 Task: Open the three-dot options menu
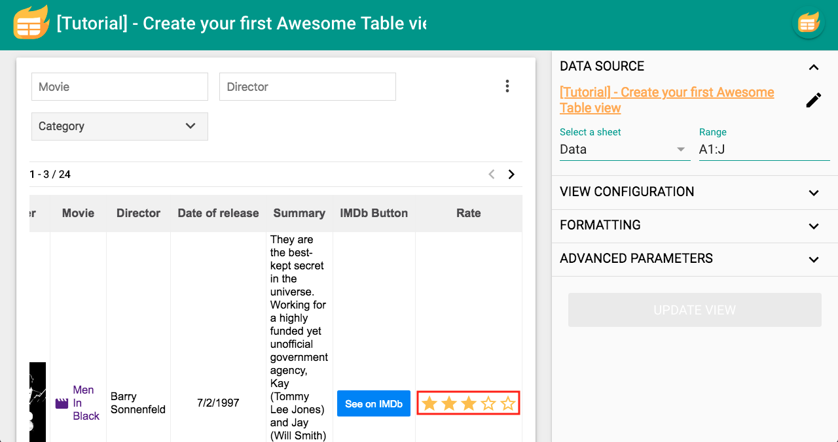pos(507,86)
